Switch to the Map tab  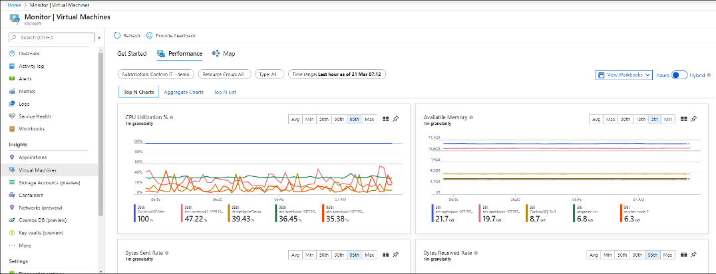pyautogui.click(x=224, y=54)
